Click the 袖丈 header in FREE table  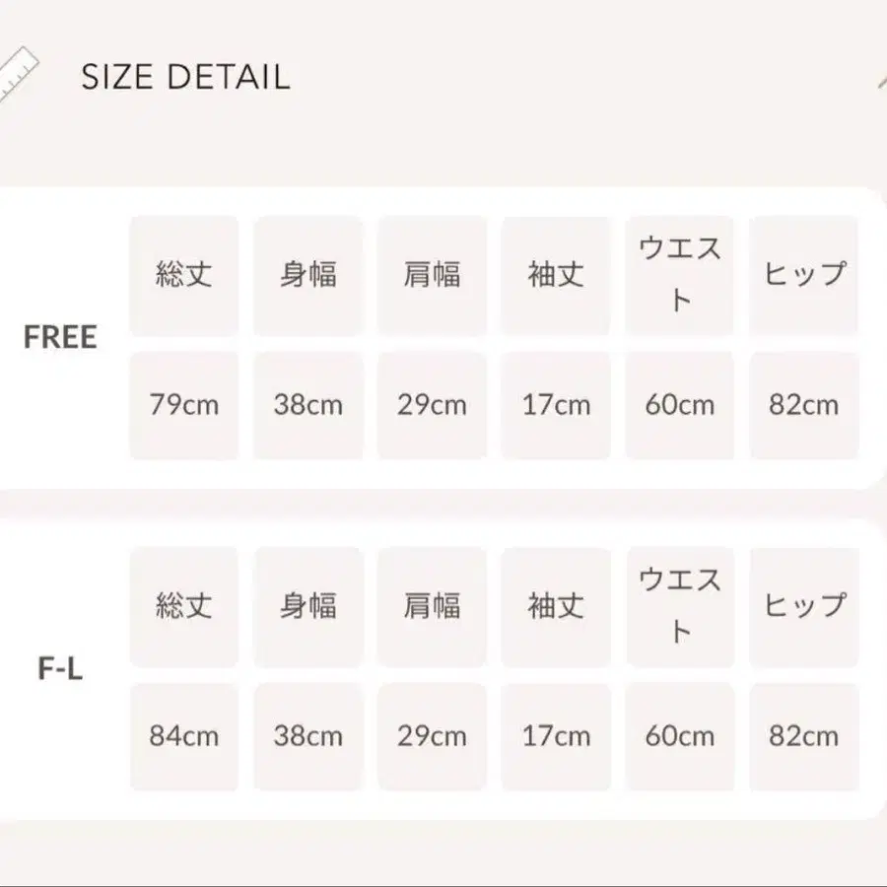556,276
